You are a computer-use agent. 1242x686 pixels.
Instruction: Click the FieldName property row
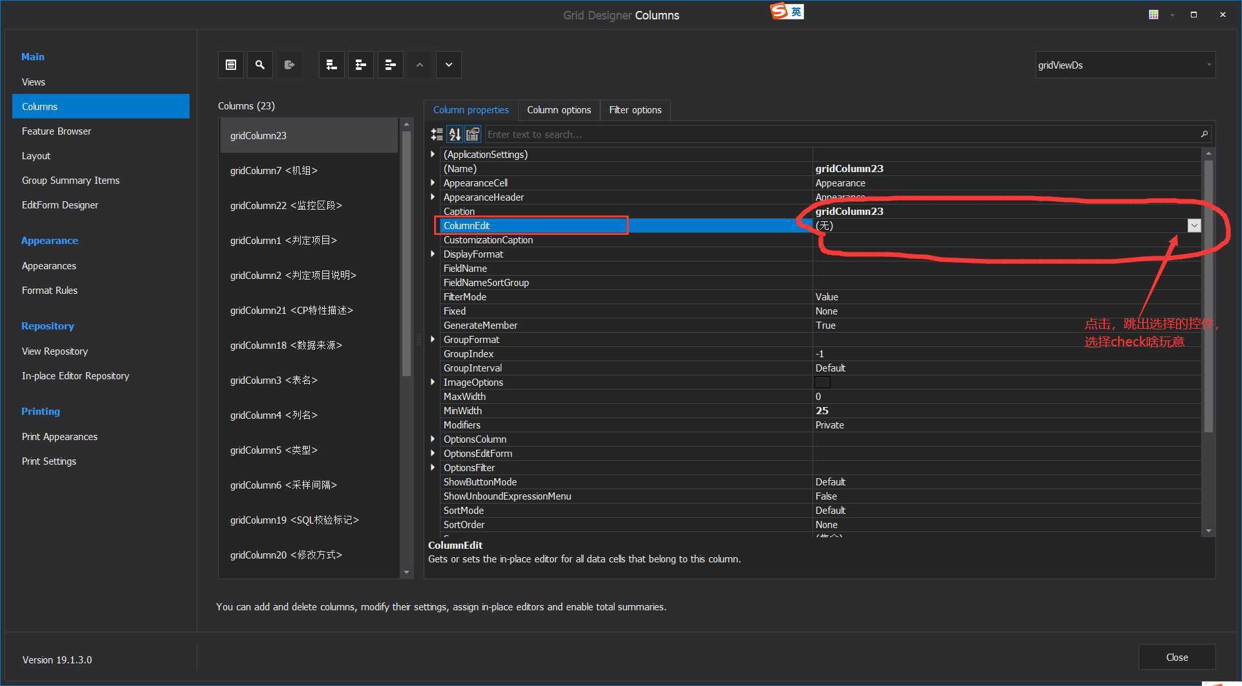[x=820, y=268]
